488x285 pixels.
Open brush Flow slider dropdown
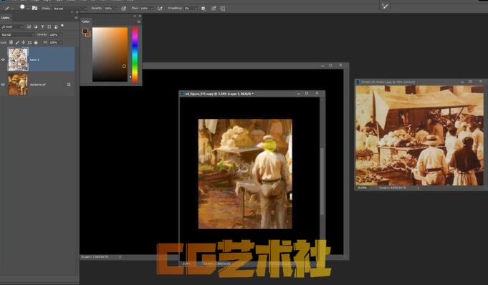(x=152, y=9)
